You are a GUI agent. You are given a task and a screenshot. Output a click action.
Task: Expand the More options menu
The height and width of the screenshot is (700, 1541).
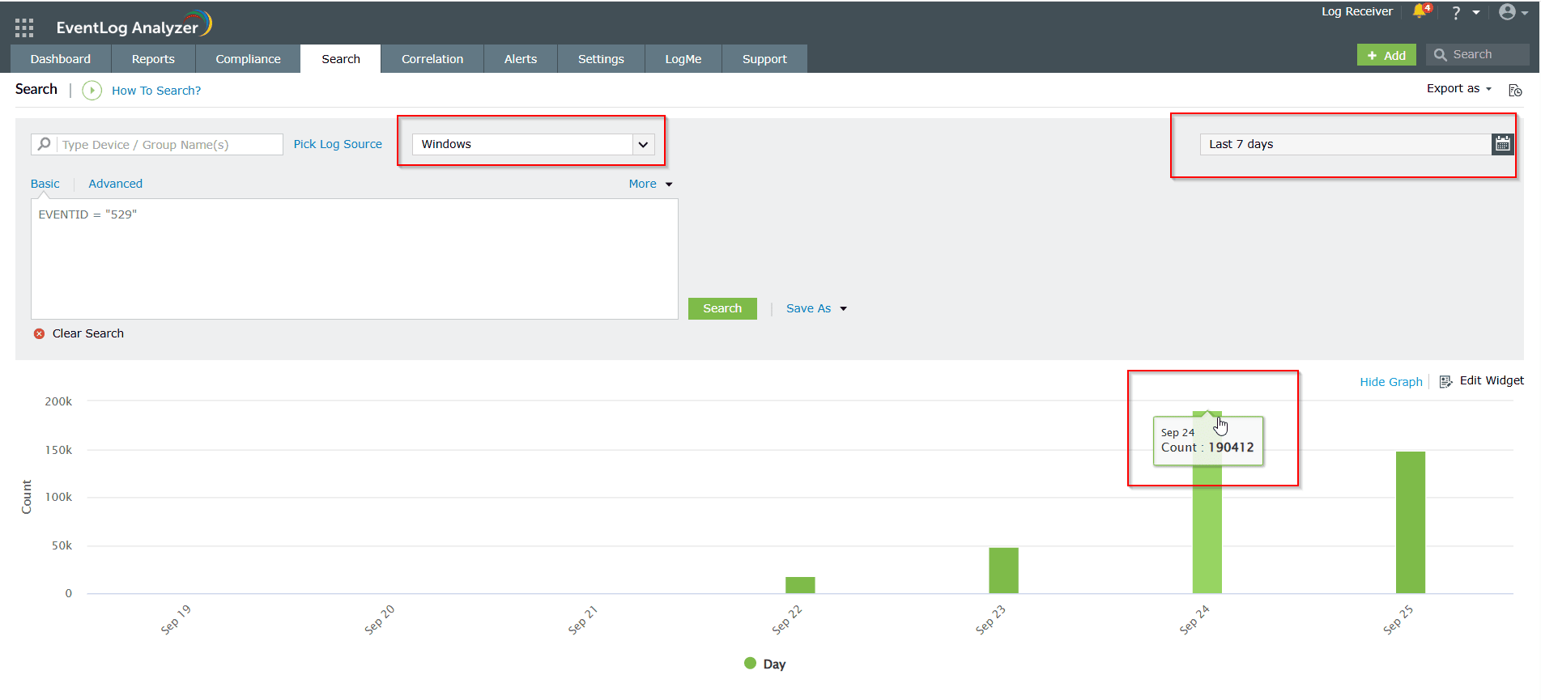[x=650, y=184]
